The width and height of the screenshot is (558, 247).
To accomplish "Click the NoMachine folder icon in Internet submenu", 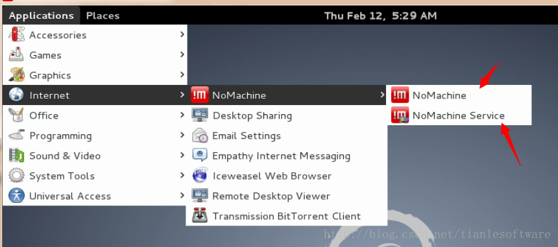I will point(200,95).
